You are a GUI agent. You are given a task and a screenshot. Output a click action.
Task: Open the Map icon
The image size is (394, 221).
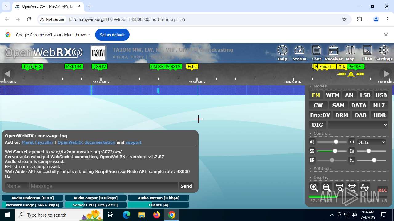coord(350,53)
